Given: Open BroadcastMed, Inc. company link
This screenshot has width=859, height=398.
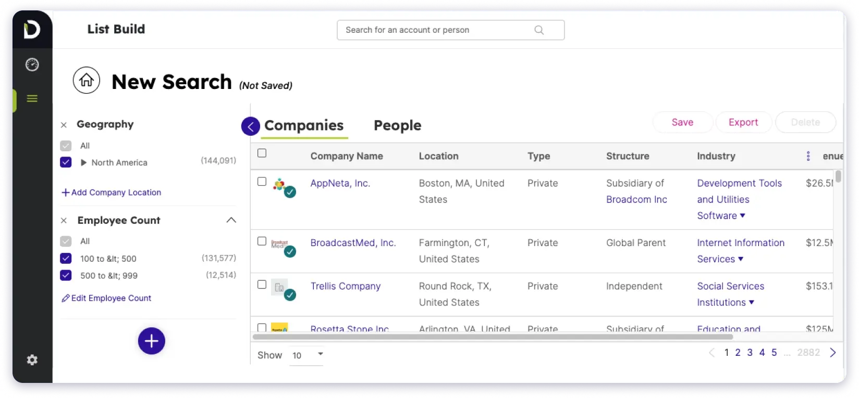Looking at the screenshot, I should [x=353, y=243].
